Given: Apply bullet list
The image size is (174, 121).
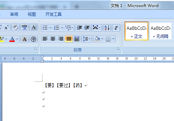Looking at the screenshot, I should 45,27.
